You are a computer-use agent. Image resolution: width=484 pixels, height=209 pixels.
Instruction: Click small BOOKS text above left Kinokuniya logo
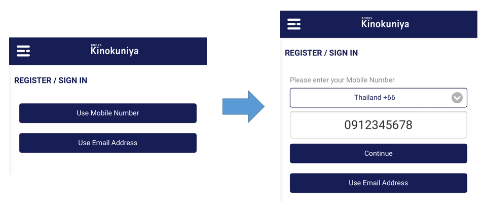(x=96, y=46)
